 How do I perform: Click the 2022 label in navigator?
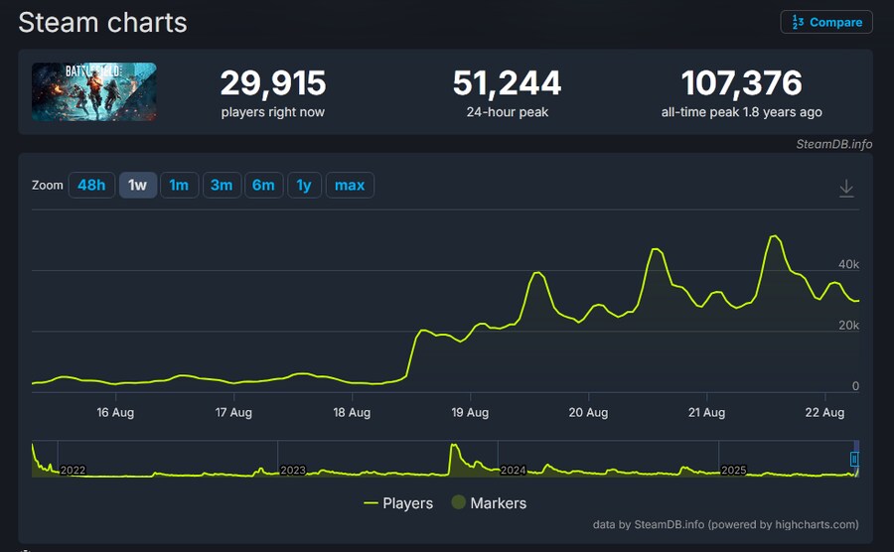pos(73,470)
